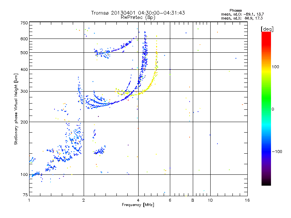
Task: Select the 'mean, sd,X: 88.9, 17.3' line
Action: click(242, 18)
